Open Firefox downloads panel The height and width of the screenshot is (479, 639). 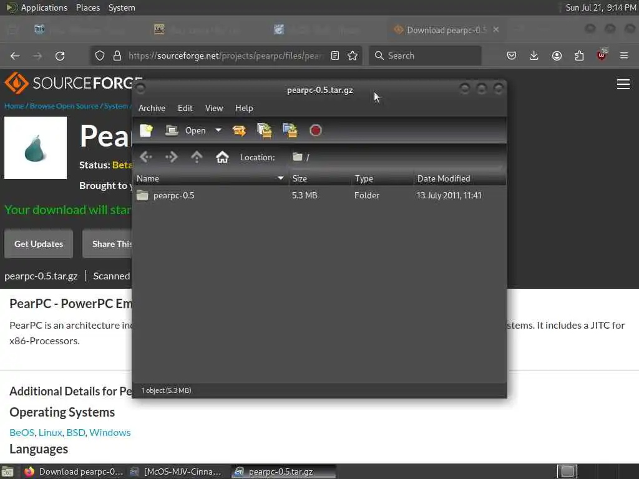[x=534, y=56]
